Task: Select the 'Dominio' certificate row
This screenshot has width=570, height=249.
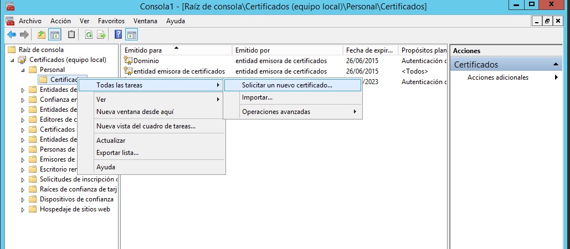Action: [x=146, y=61]
